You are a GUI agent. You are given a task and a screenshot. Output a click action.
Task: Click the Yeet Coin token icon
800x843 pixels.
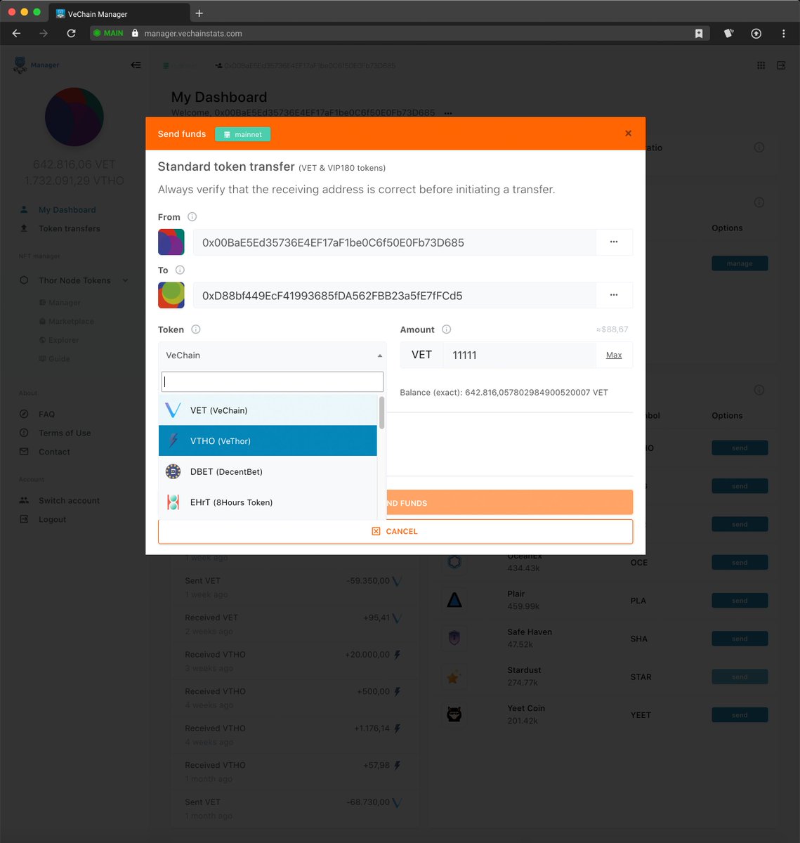(454, 715)
